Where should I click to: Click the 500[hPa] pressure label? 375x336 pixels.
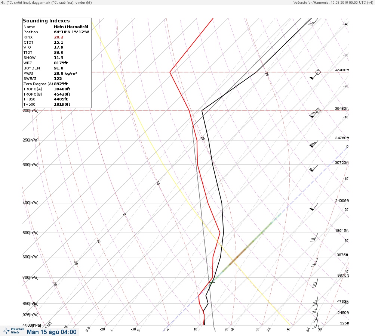tap(30, 233)
